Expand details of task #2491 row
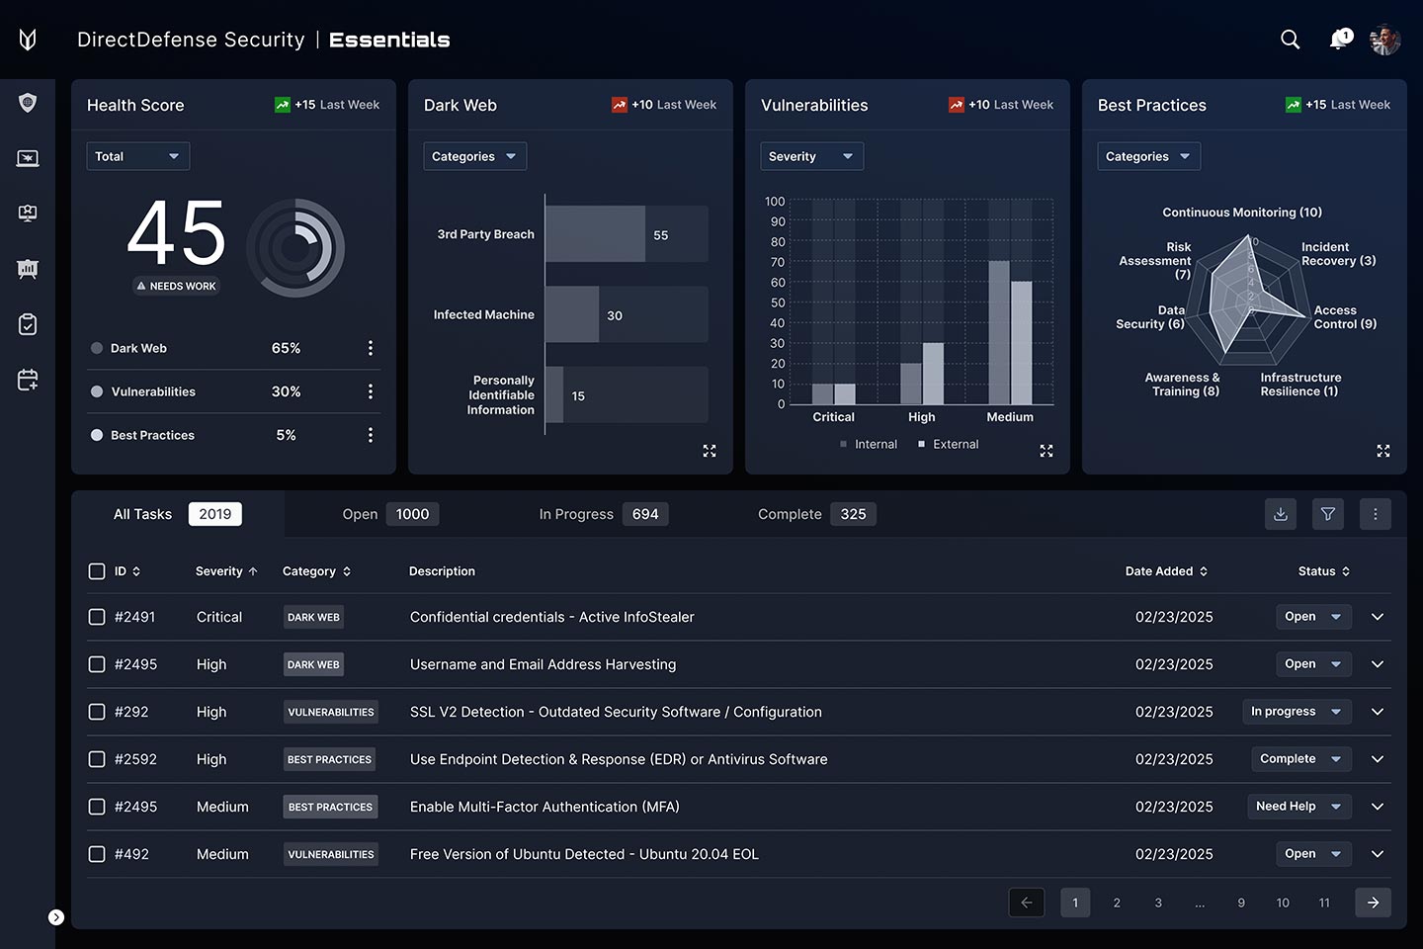Image resolution: width=1423 pixels, height=949 pixels. pyautogui.click(x=1378, y=617)
